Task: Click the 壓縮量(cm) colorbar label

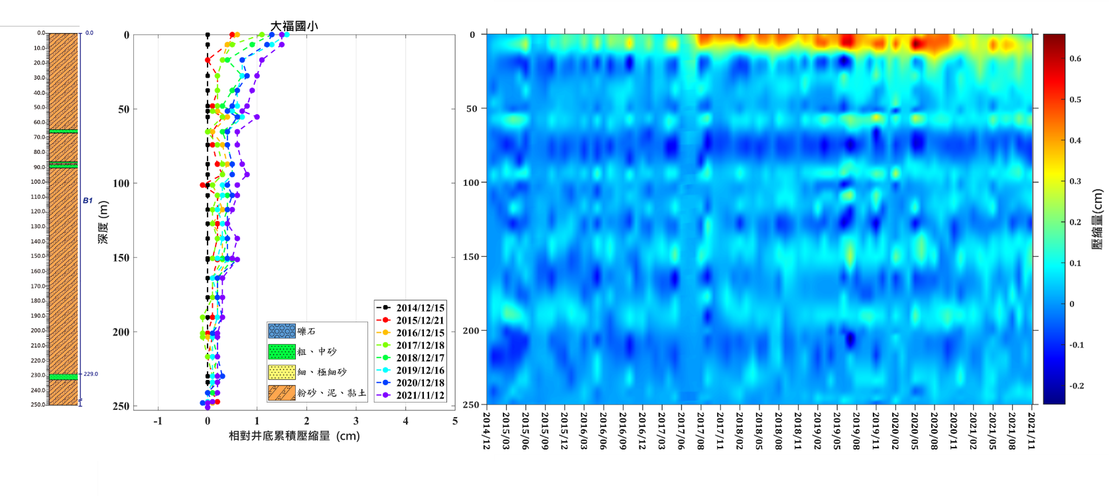Action: click(x=1097, y=219)
